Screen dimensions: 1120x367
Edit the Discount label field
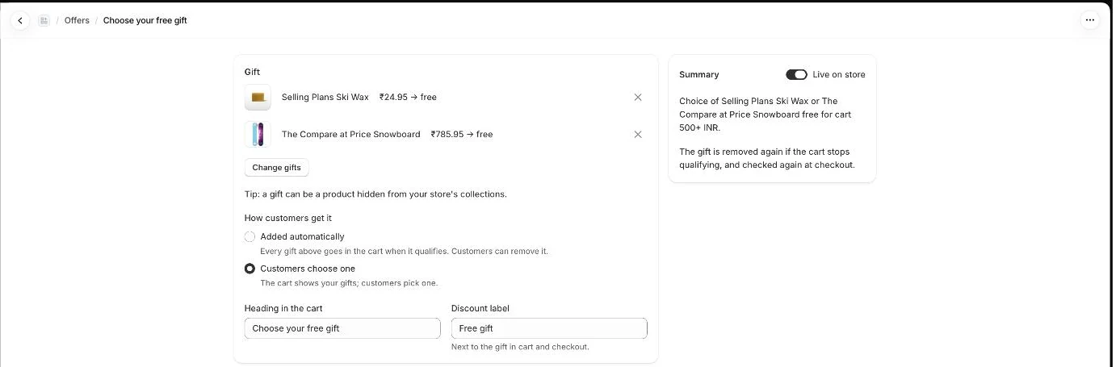click(x=549, y=328)
